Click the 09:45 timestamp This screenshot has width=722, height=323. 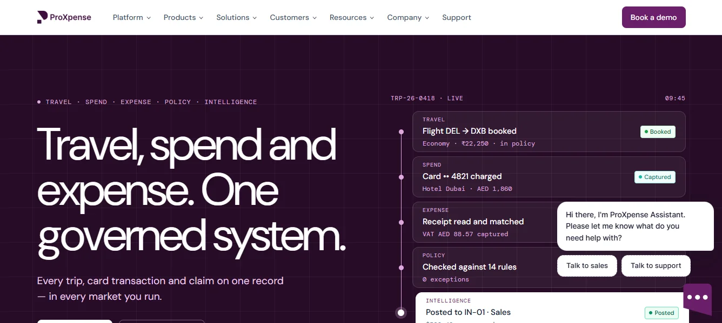tap(675, 98)
